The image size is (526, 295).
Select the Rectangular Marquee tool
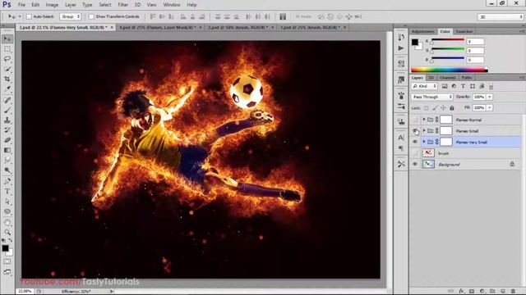click(7, 49)
